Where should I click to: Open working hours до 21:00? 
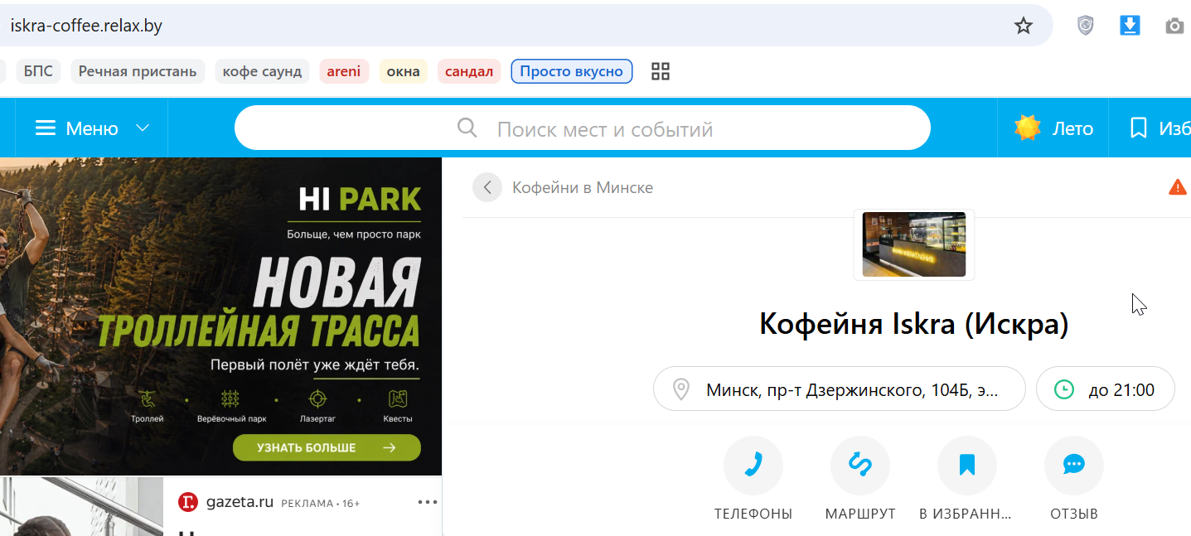(x=1106, y=389)
